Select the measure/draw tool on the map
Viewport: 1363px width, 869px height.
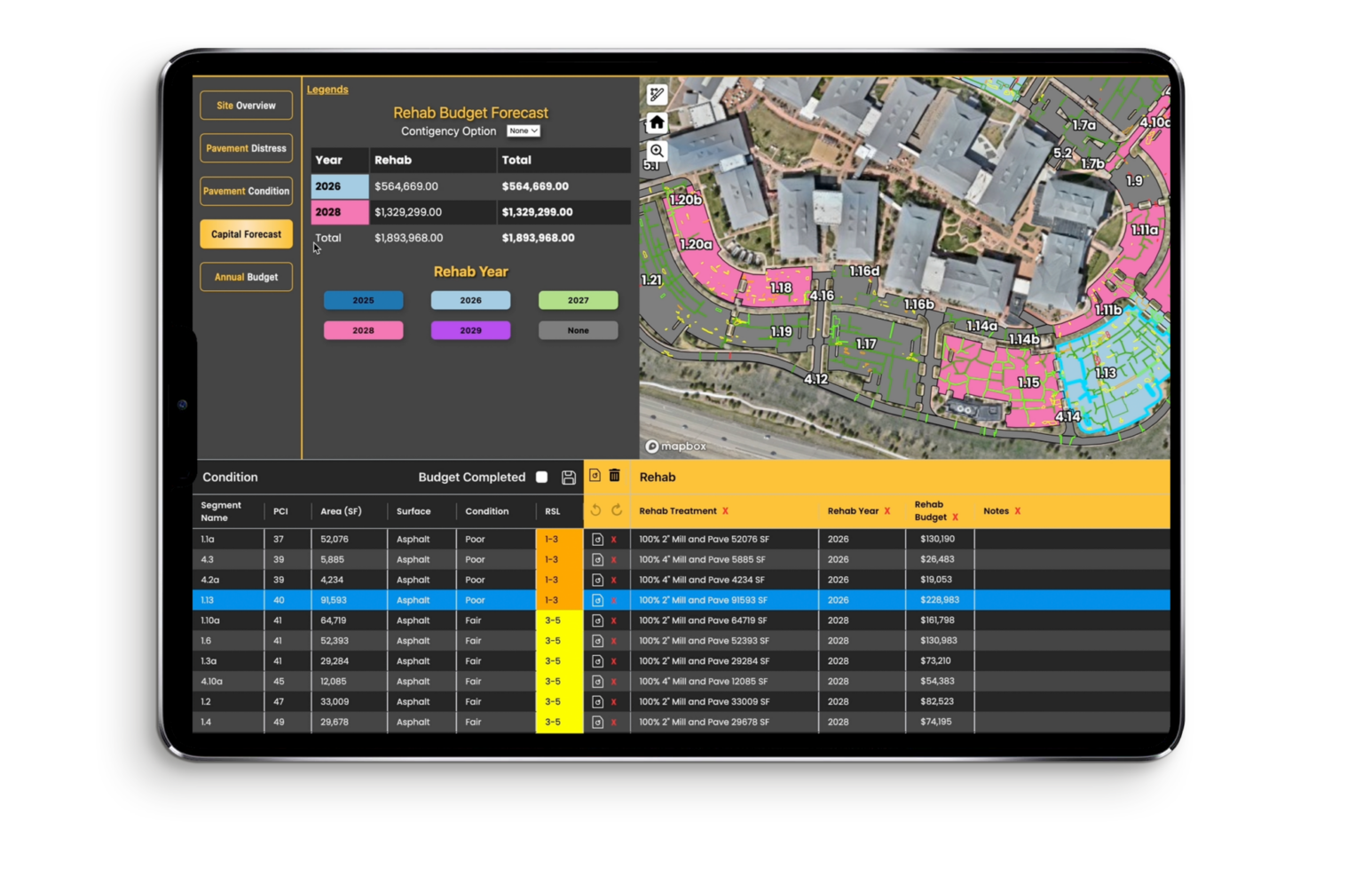coord(657,93)
